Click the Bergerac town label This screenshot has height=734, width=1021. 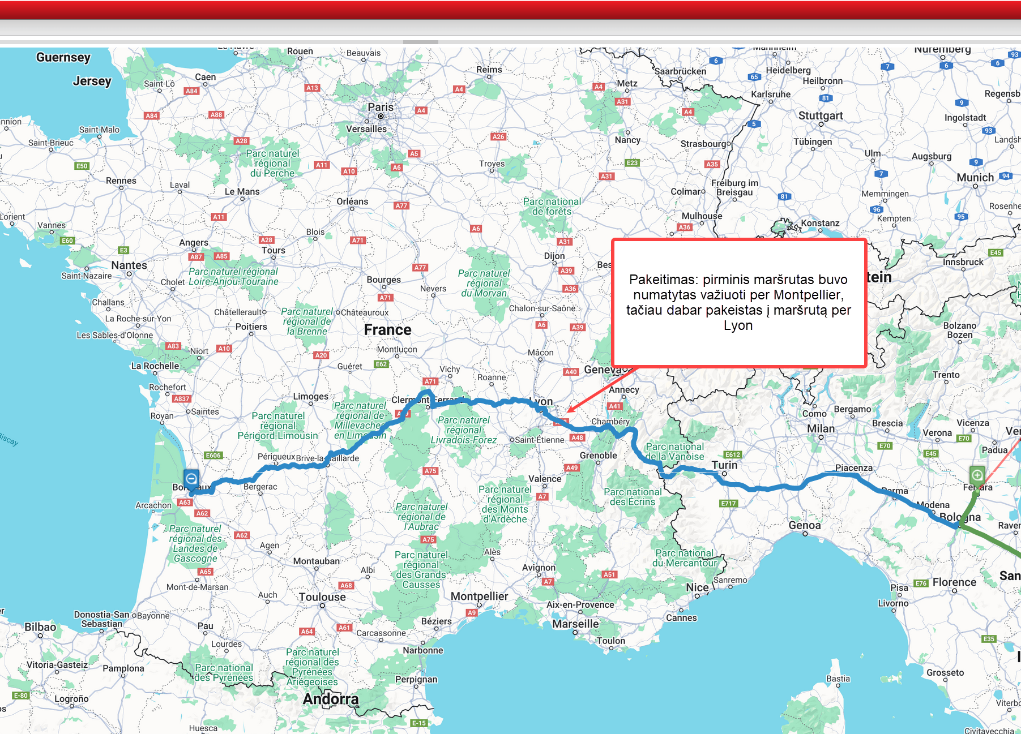click(x=260, y=487)
